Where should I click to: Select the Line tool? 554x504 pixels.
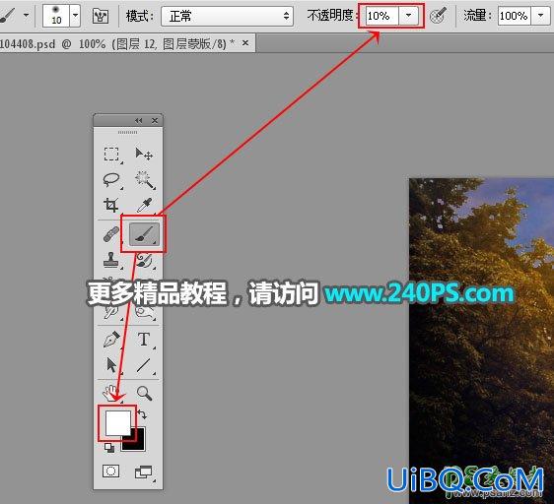[x=144, y=365]
